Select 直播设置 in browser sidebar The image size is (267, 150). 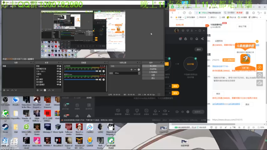tap(180, 25)
